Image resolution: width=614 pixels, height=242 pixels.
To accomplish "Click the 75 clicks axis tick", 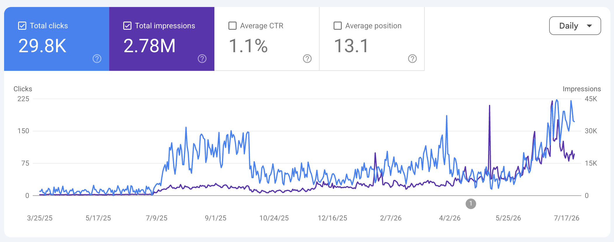I will 25,163.
